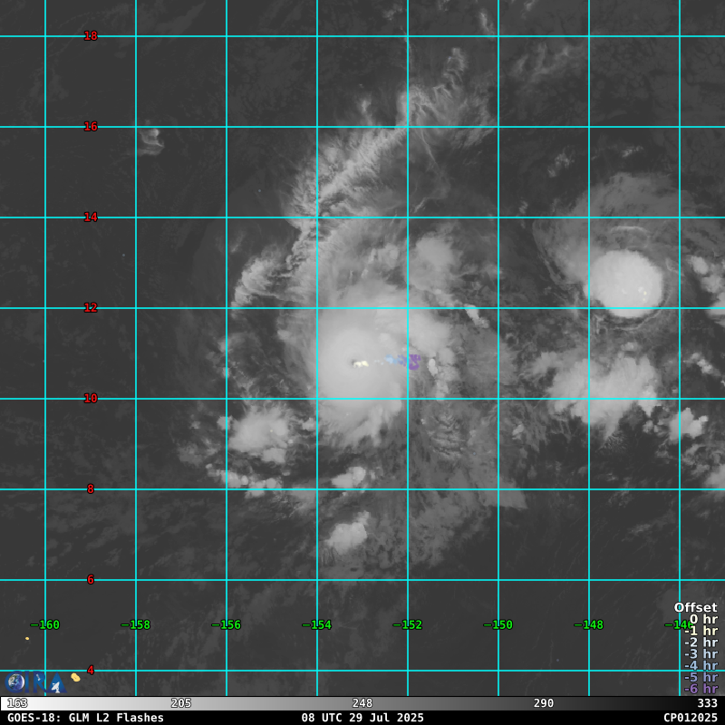Select the "-1 hr" offset legend entry
This screenshot has height=725, width=725.
701,632
